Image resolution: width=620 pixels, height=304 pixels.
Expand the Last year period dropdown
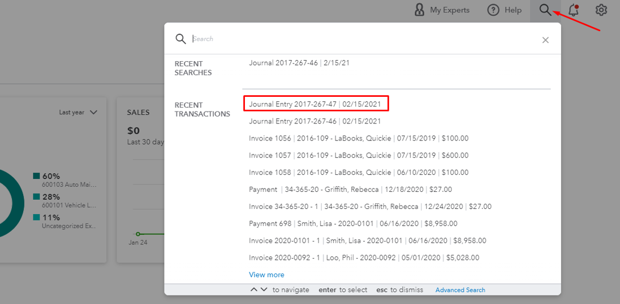click(x=78, y=113)
